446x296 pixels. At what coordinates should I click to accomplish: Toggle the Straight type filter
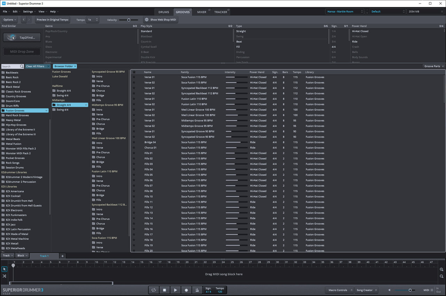241,31
